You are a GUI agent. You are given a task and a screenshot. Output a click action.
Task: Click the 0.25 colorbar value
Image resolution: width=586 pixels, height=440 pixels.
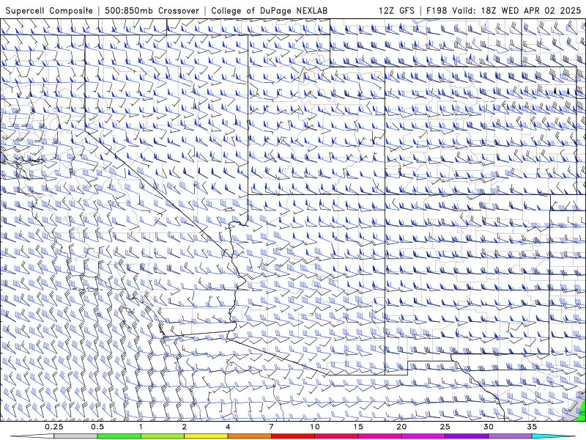[x=54, y=427]
